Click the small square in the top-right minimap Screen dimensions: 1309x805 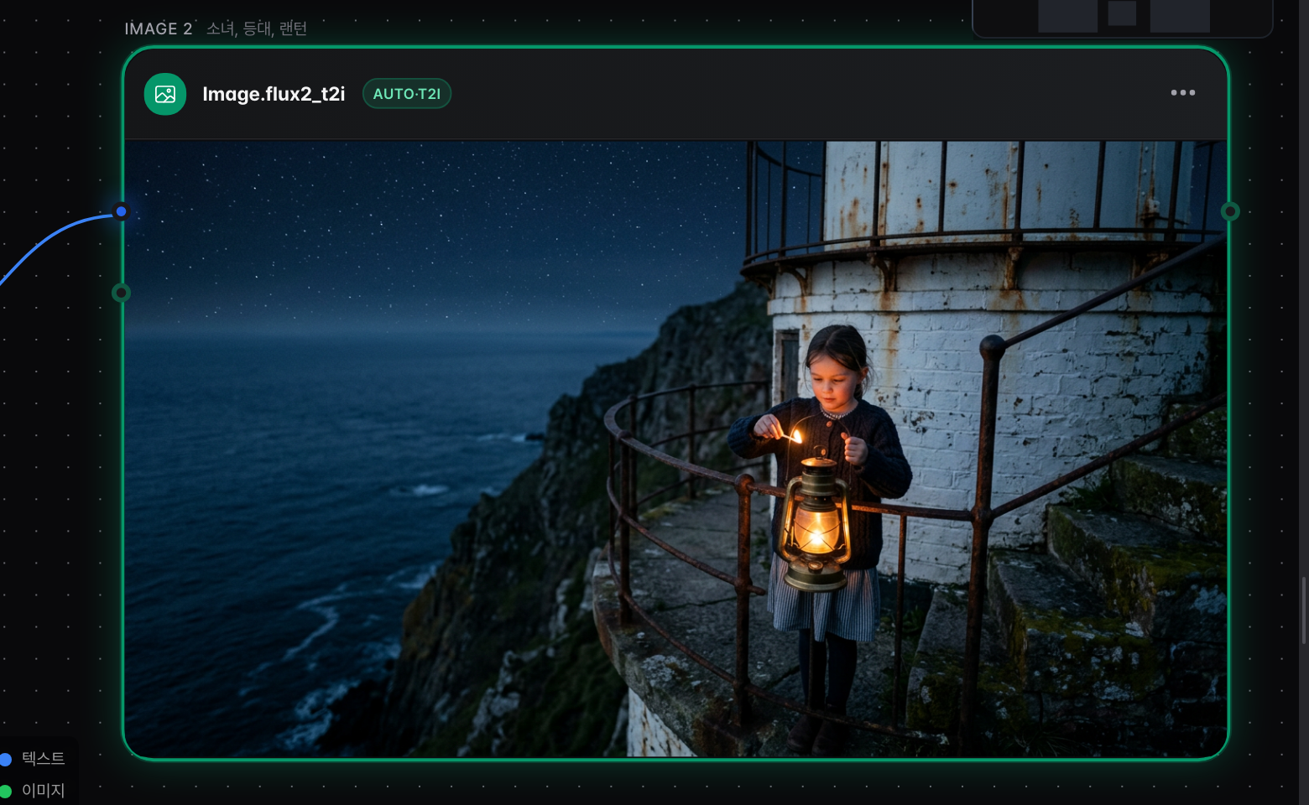(1122, 13)
